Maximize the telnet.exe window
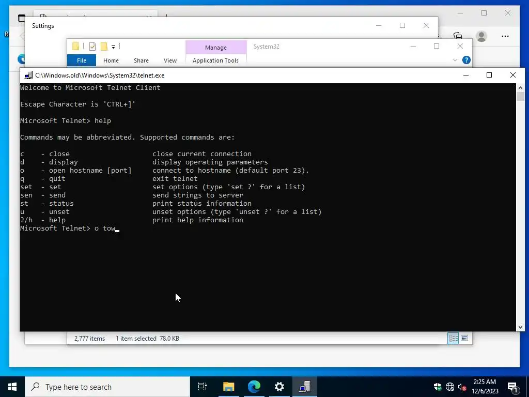This screenshot has width=529, height=397. click(489, 75)
